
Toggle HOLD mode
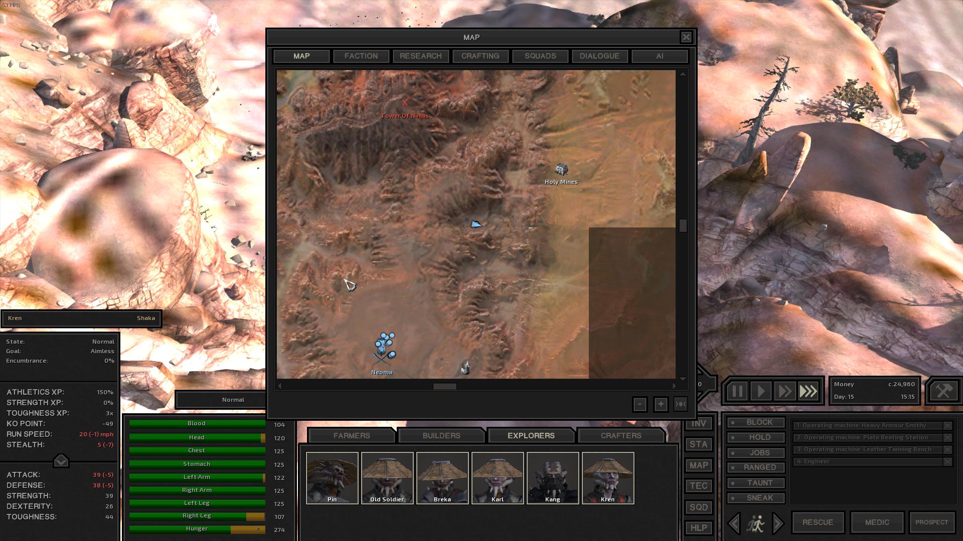(x=756, y=437)
